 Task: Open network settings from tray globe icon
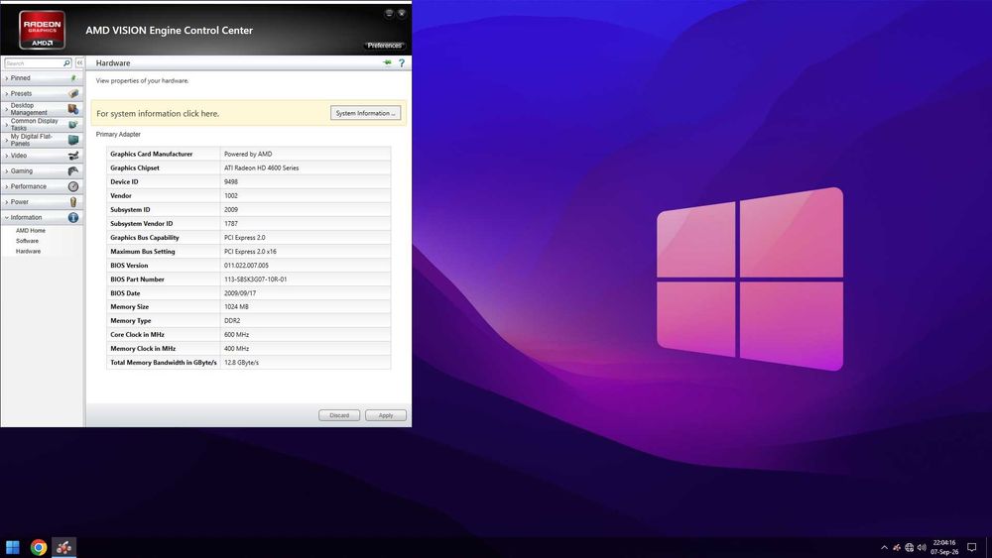[909, 547]
